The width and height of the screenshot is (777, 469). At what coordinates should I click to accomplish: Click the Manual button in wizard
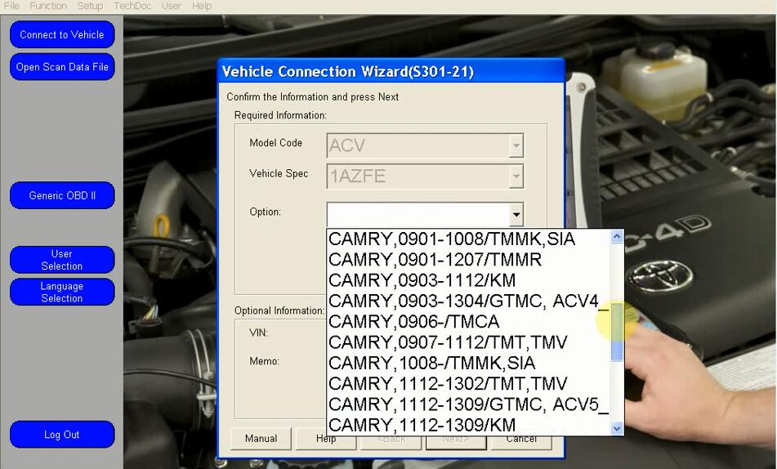261,439
